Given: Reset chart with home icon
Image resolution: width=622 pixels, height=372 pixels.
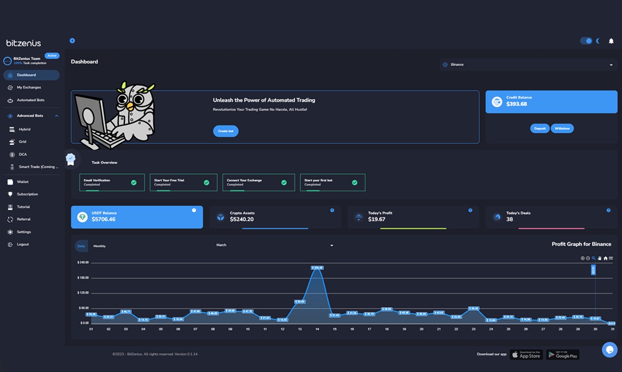Looking at the screenshot, I should click(605, 258).
